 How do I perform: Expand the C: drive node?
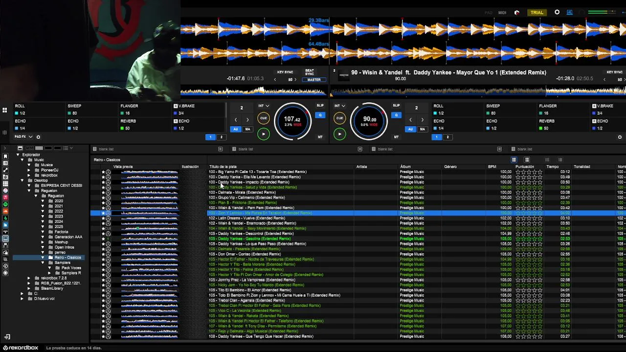click(22, 293)
